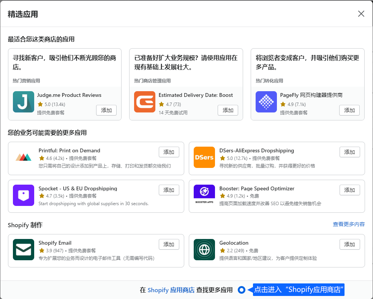Viewport: 373px width, 299px height.
Task: Open the 查看更多内容 link
Action: [x=349, y=224]
